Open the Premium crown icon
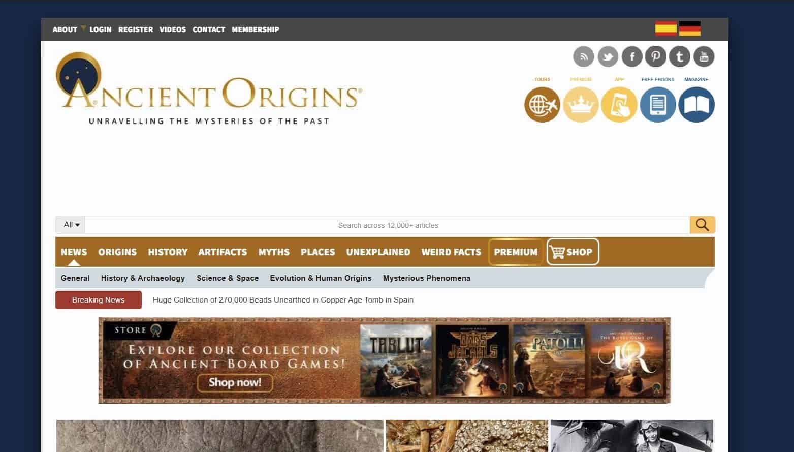This screenshot has width=794, height=452. [x=581, y=105]
